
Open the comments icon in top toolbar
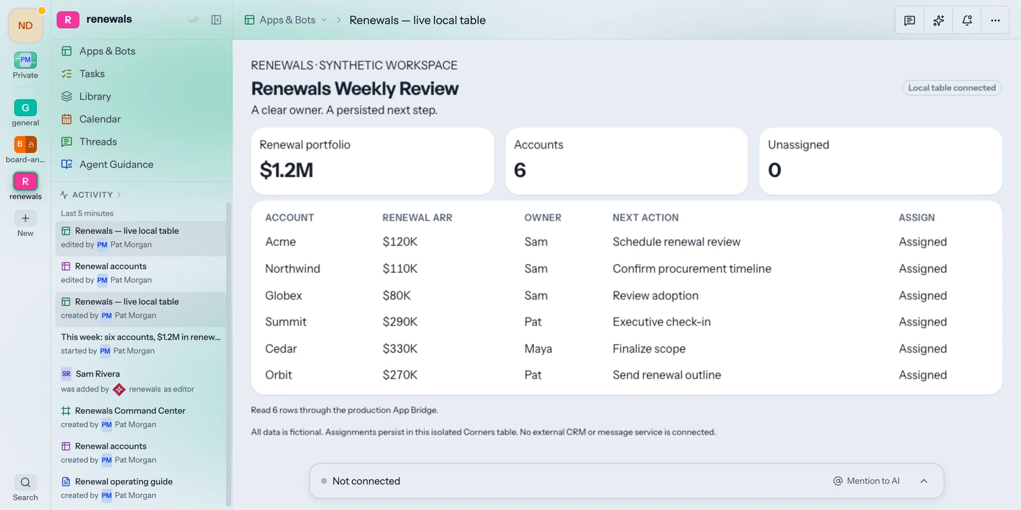pyautogui.click(x=909, y=20)
